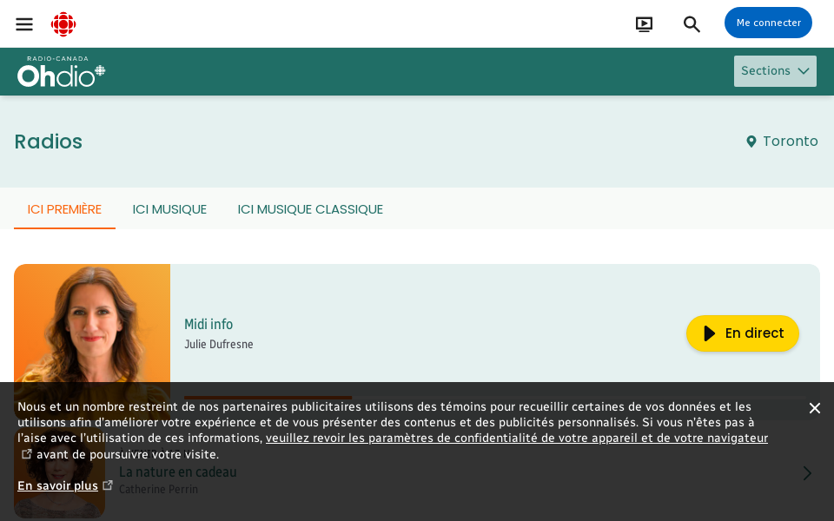834x521 pixels.
Task: Change the Toronto region selection
Action: tap(790, 141)
